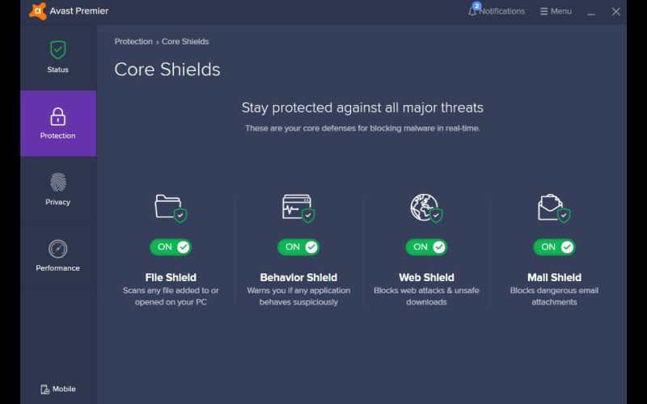Click the File Shield folder icon
Viewport: 647px width, 404px height.
[170, 208]
